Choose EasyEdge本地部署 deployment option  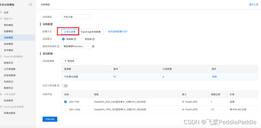pos(91,32)
